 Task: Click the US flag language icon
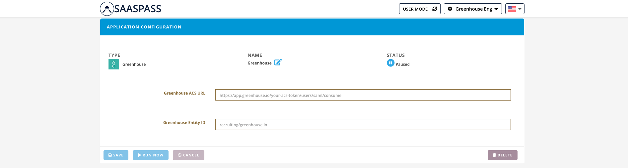[512, 9]
